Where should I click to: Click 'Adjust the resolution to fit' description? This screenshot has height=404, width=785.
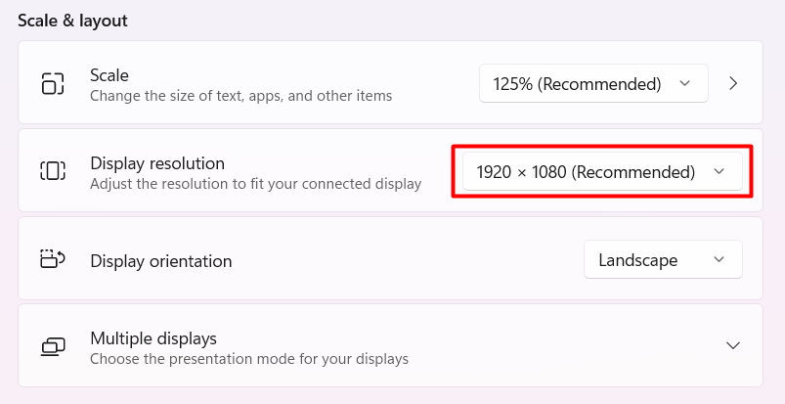255,183
